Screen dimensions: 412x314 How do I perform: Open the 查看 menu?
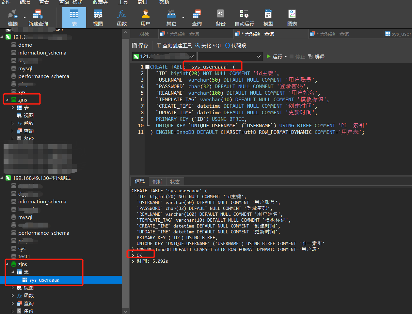(x=44, y=2)
